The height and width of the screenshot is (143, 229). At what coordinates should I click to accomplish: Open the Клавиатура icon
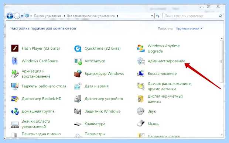(78, 124)
